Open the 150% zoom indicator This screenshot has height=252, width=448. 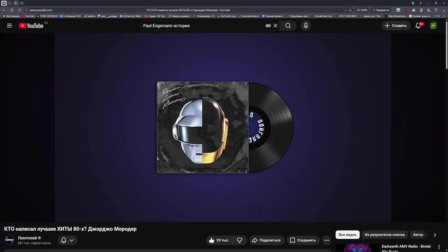pos(362,10)
